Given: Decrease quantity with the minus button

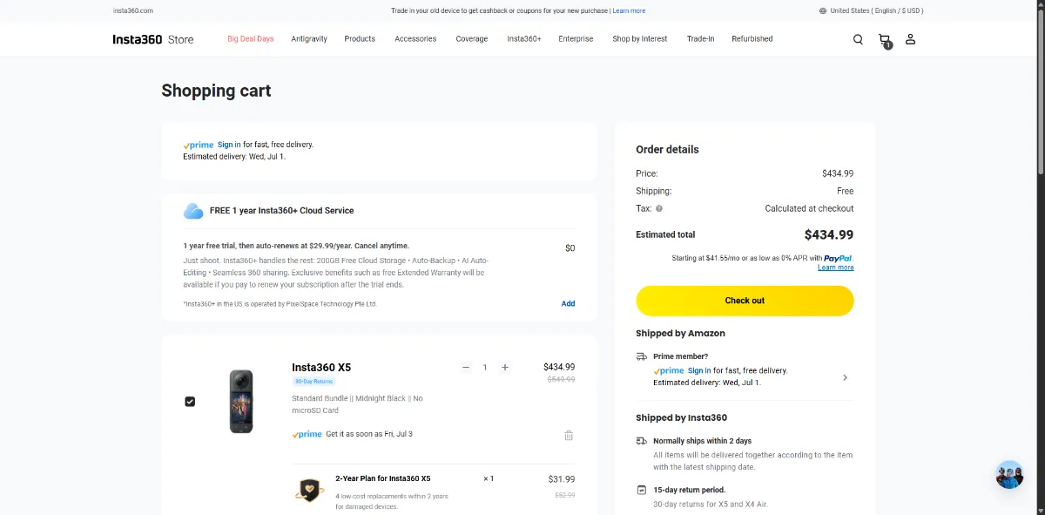Looking at the screenshot, I should tap(466, 368).
